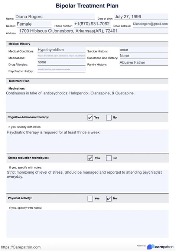Check Yes for Cognitive-behavioral therapy

point(90,118)
